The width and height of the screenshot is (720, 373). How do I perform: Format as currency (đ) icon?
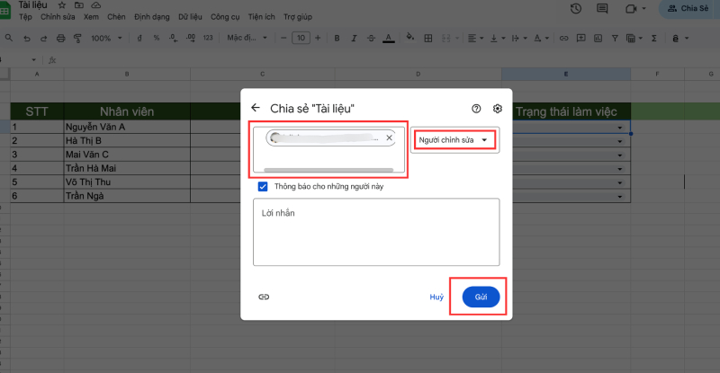click(x=139, y=38)
